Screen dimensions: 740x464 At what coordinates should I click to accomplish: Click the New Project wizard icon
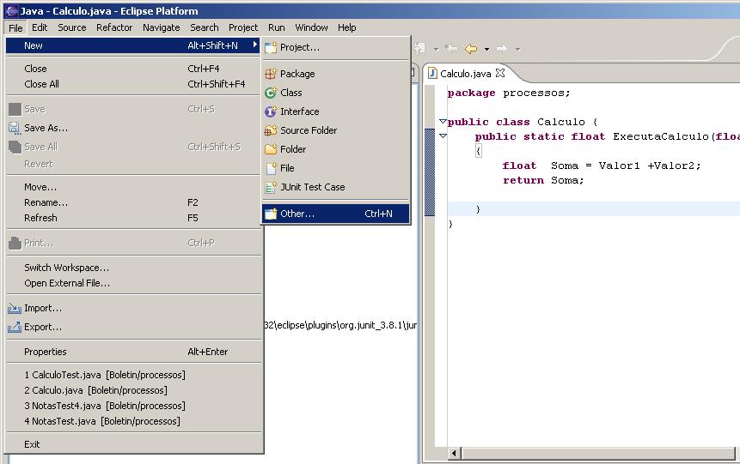pyautogui.click(x=271, y=47)
